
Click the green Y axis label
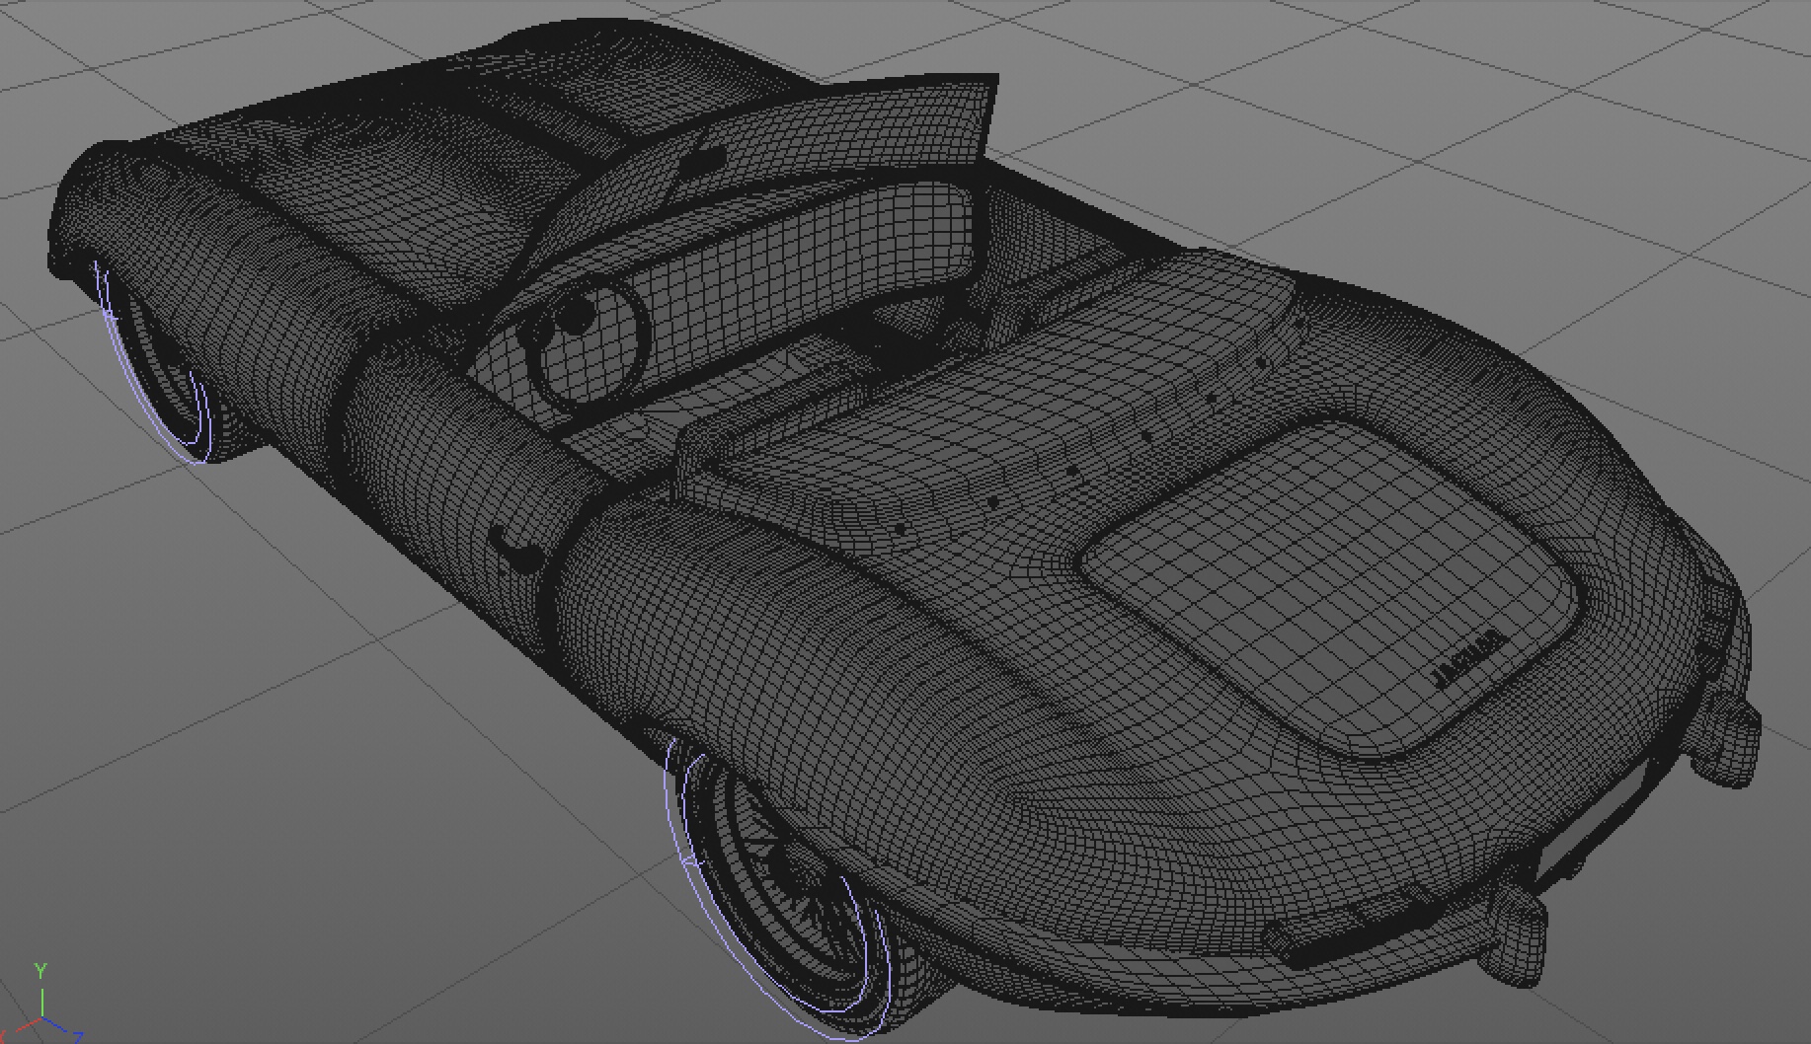pyautogui.click(x=40, y=971)
